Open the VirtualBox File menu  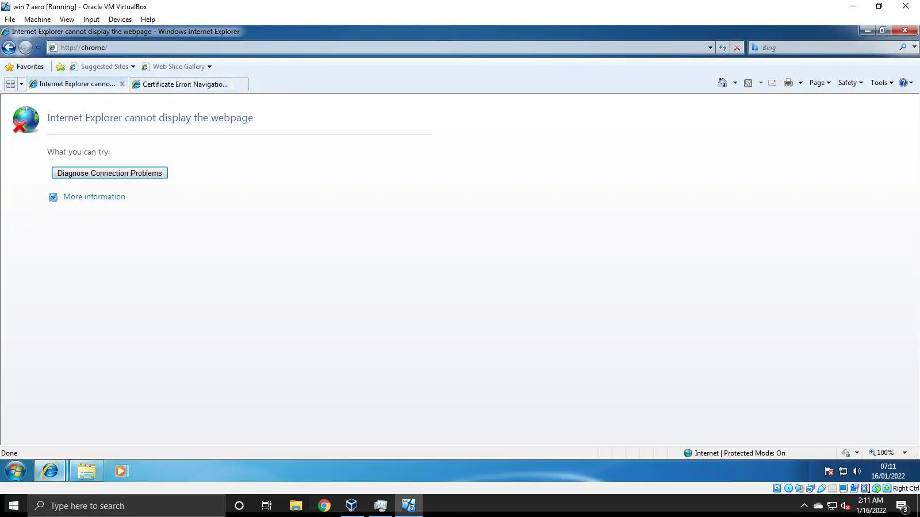pyautogui.click(x=10, y=20)
